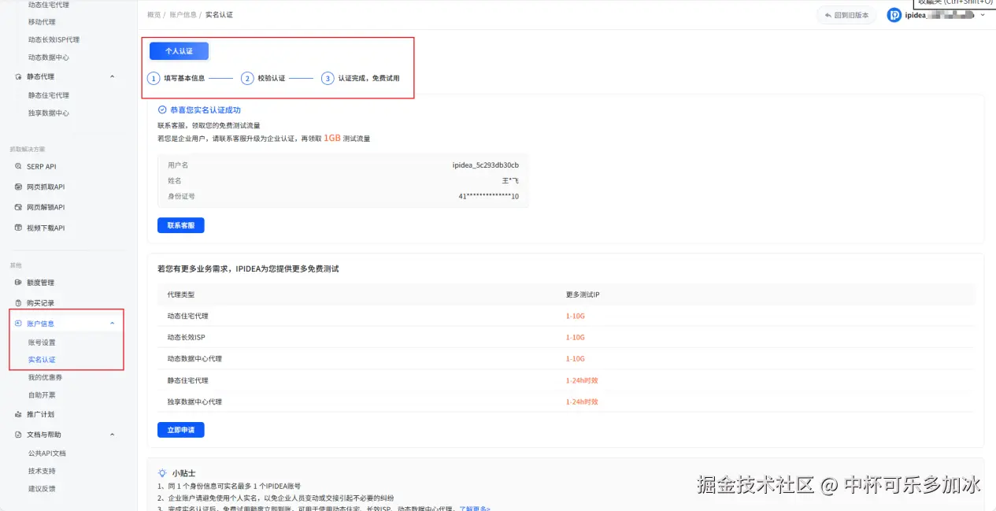Click the 动态数据中心代理 table row label
Viewport: 996px width, 511px height.
[194, 358]
